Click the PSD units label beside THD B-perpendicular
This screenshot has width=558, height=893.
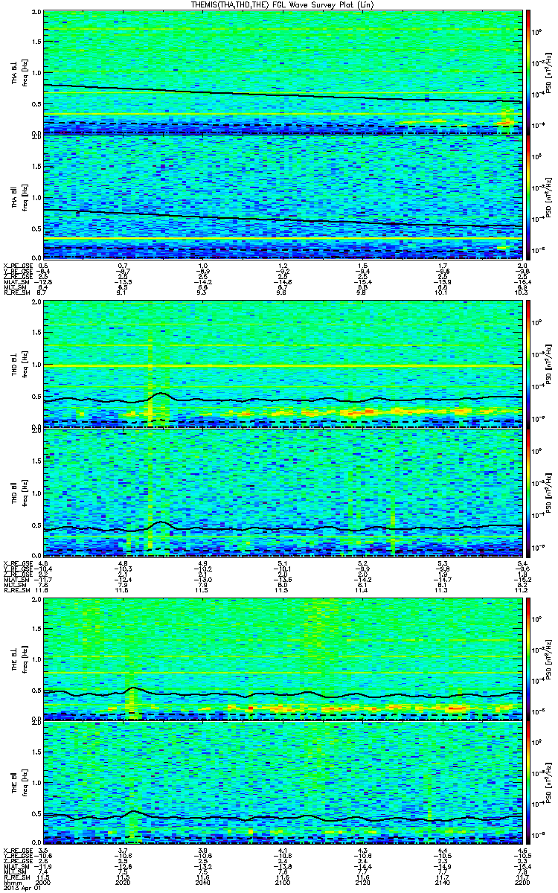(x=548, y=365)
